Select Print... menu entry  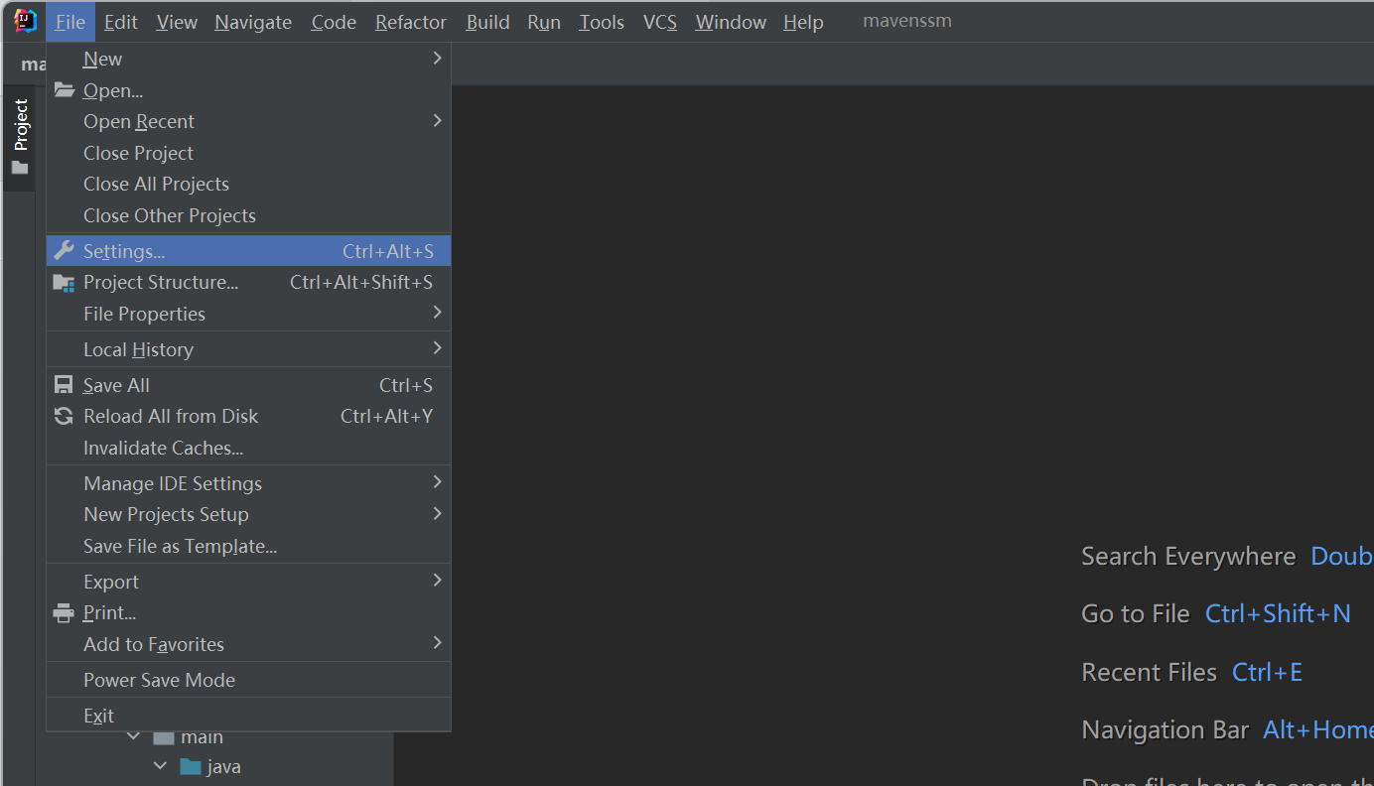coord(248,612)
